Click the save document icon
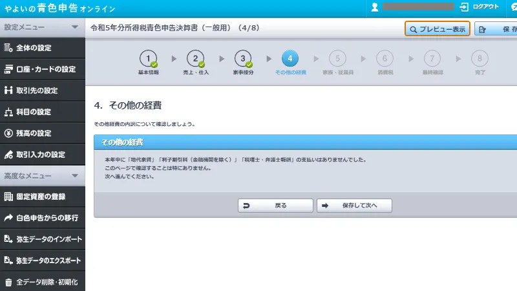517x291 pixels. [x=482, y=30]
